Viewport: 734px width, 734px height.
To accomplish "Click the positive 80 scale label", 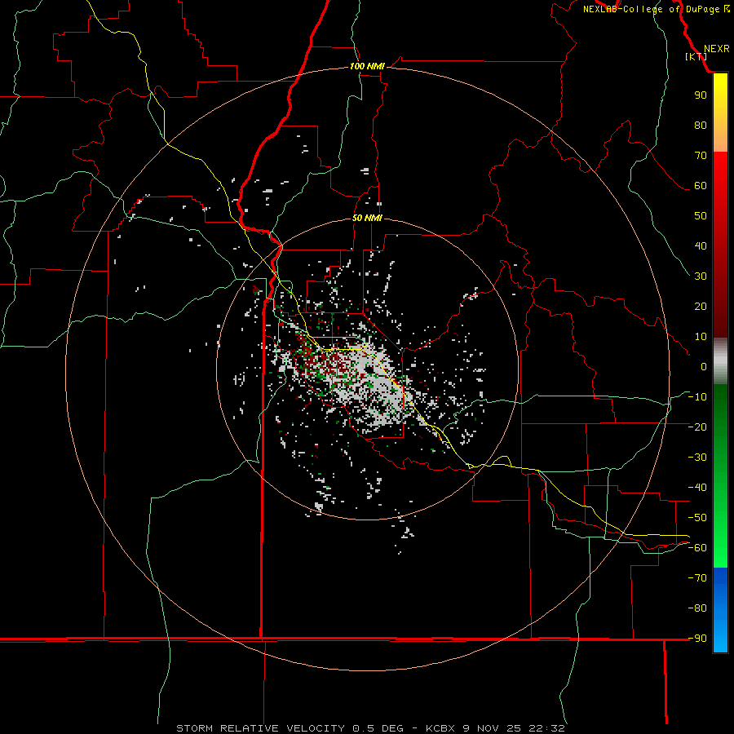I will click(701, 125).
